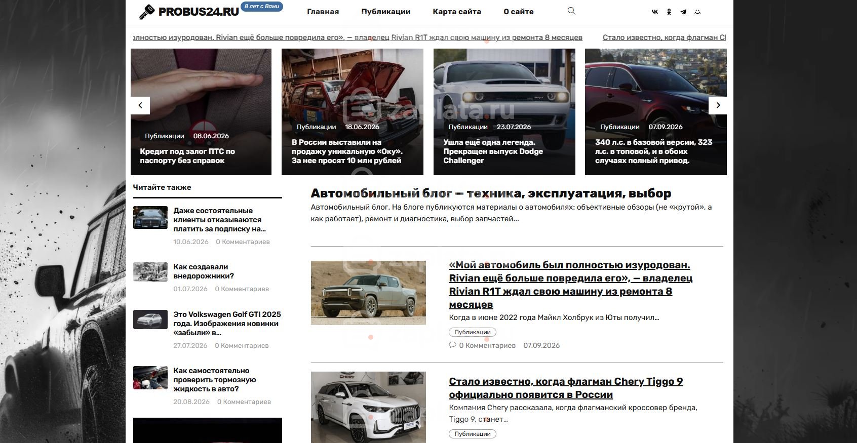Open the Telegram social icon
857x443 pixels.
click(683, 12)
